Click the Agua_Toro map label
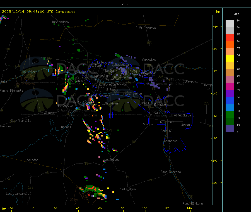This screenshot has height=212, width=251. point(30,72)
